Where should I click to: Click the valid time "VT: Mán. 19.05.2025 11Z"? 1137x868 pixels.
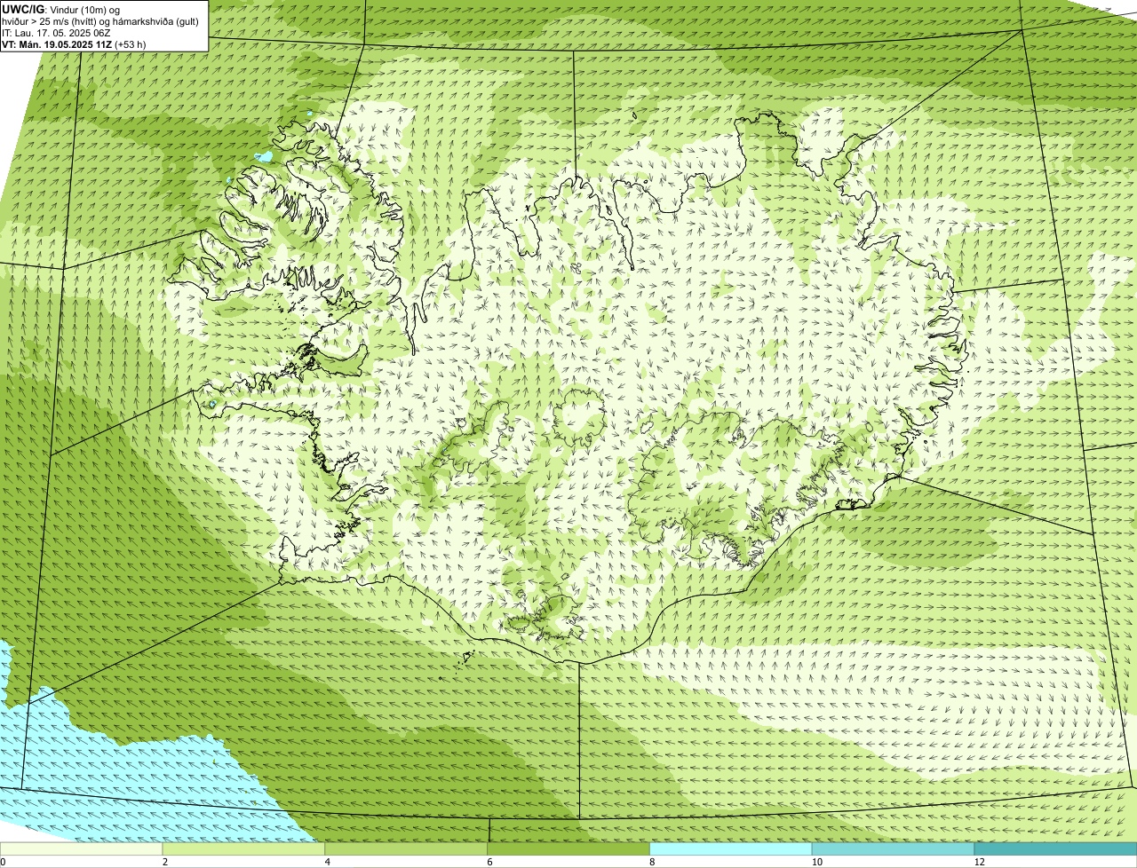[x=58, y=43]
